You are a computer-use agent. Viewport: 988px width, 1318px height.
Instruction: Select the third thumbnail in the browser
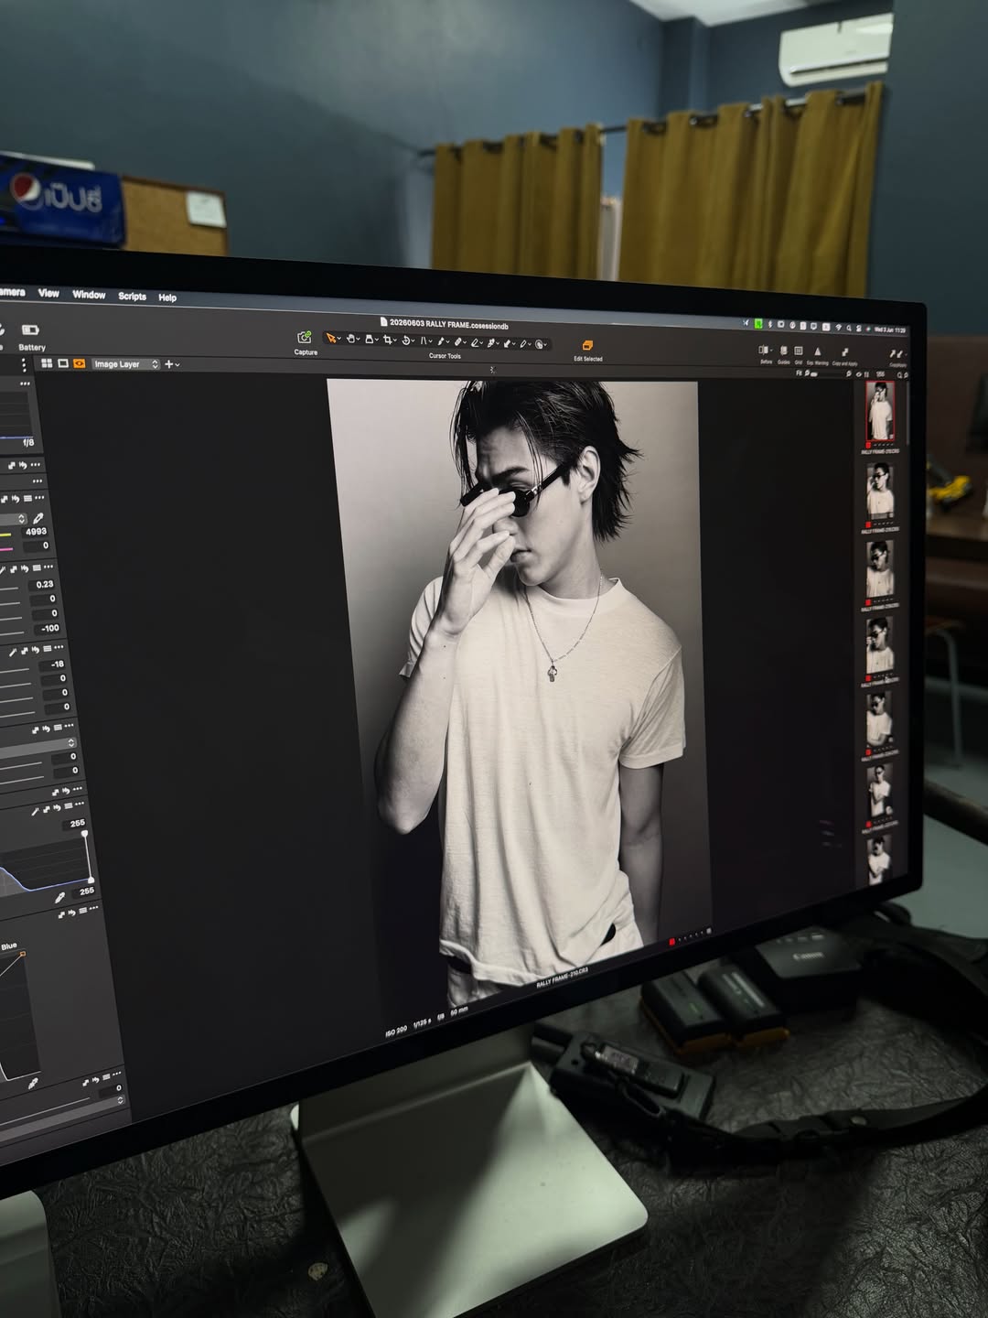click(x=879, y=567)
